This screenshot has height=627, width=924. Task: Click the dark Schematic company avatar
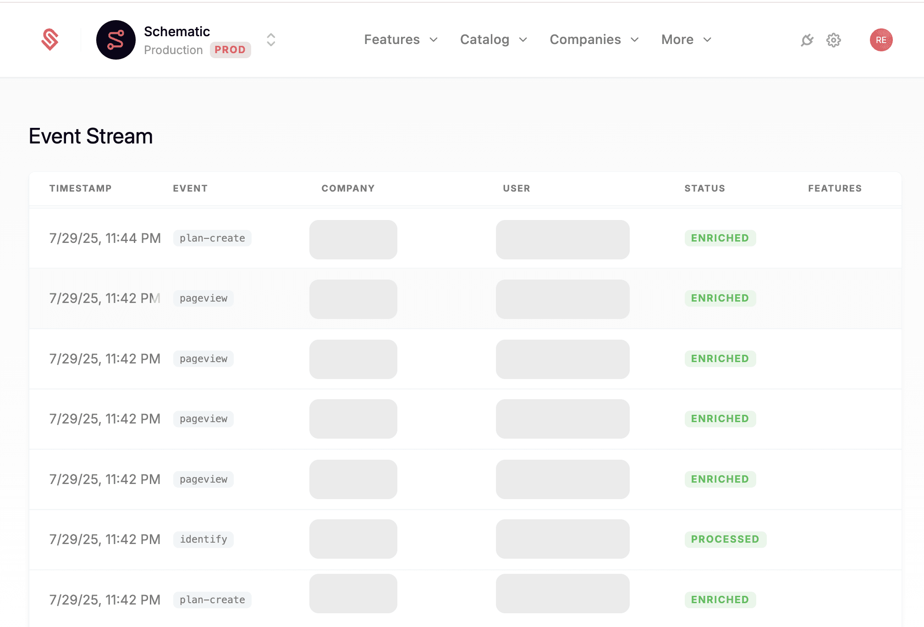click(115, 40)
